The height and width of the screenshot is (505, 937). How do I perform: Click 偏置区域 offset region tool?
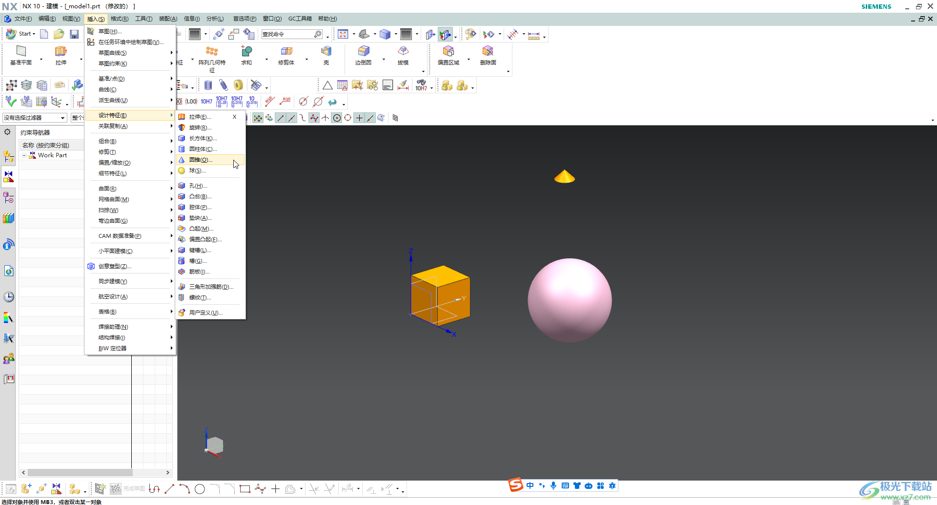[x=448, y=55]
